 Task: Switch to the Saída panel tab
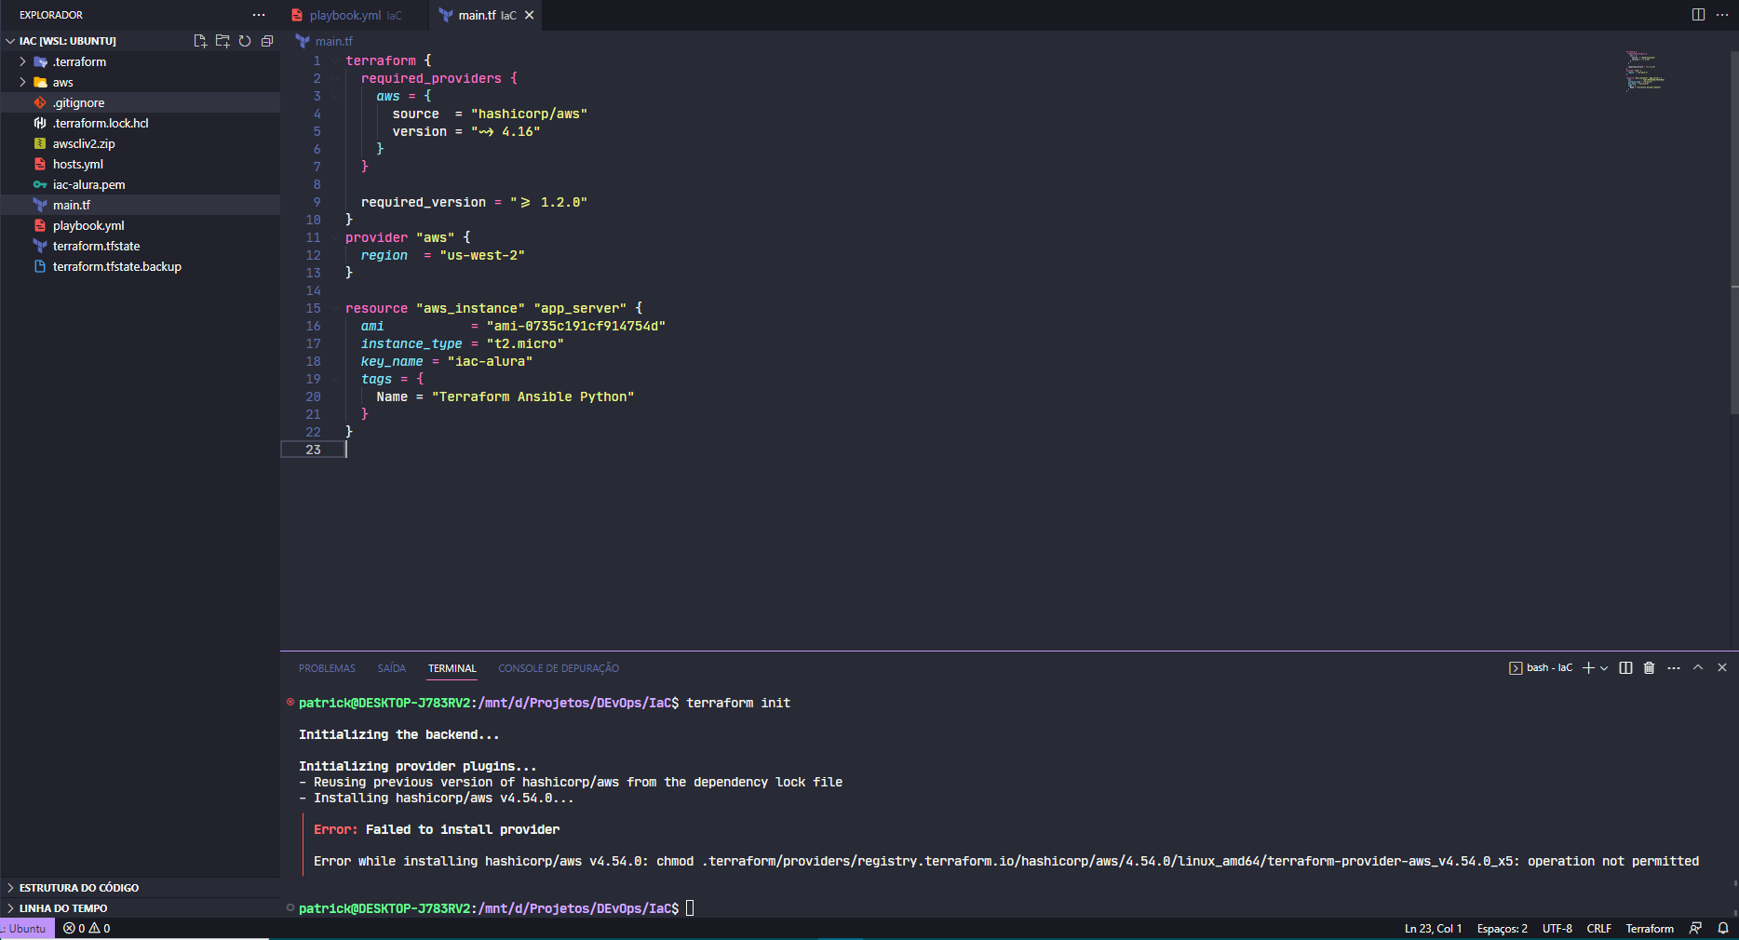click(x=392, y=668)
